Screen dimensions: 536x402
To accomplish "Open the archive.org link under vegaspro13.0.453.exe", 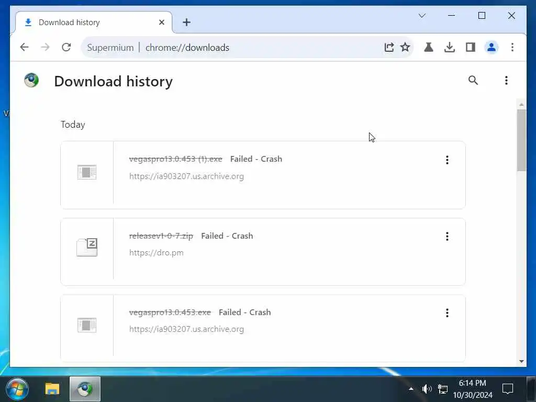I will (x=186, y=329).
